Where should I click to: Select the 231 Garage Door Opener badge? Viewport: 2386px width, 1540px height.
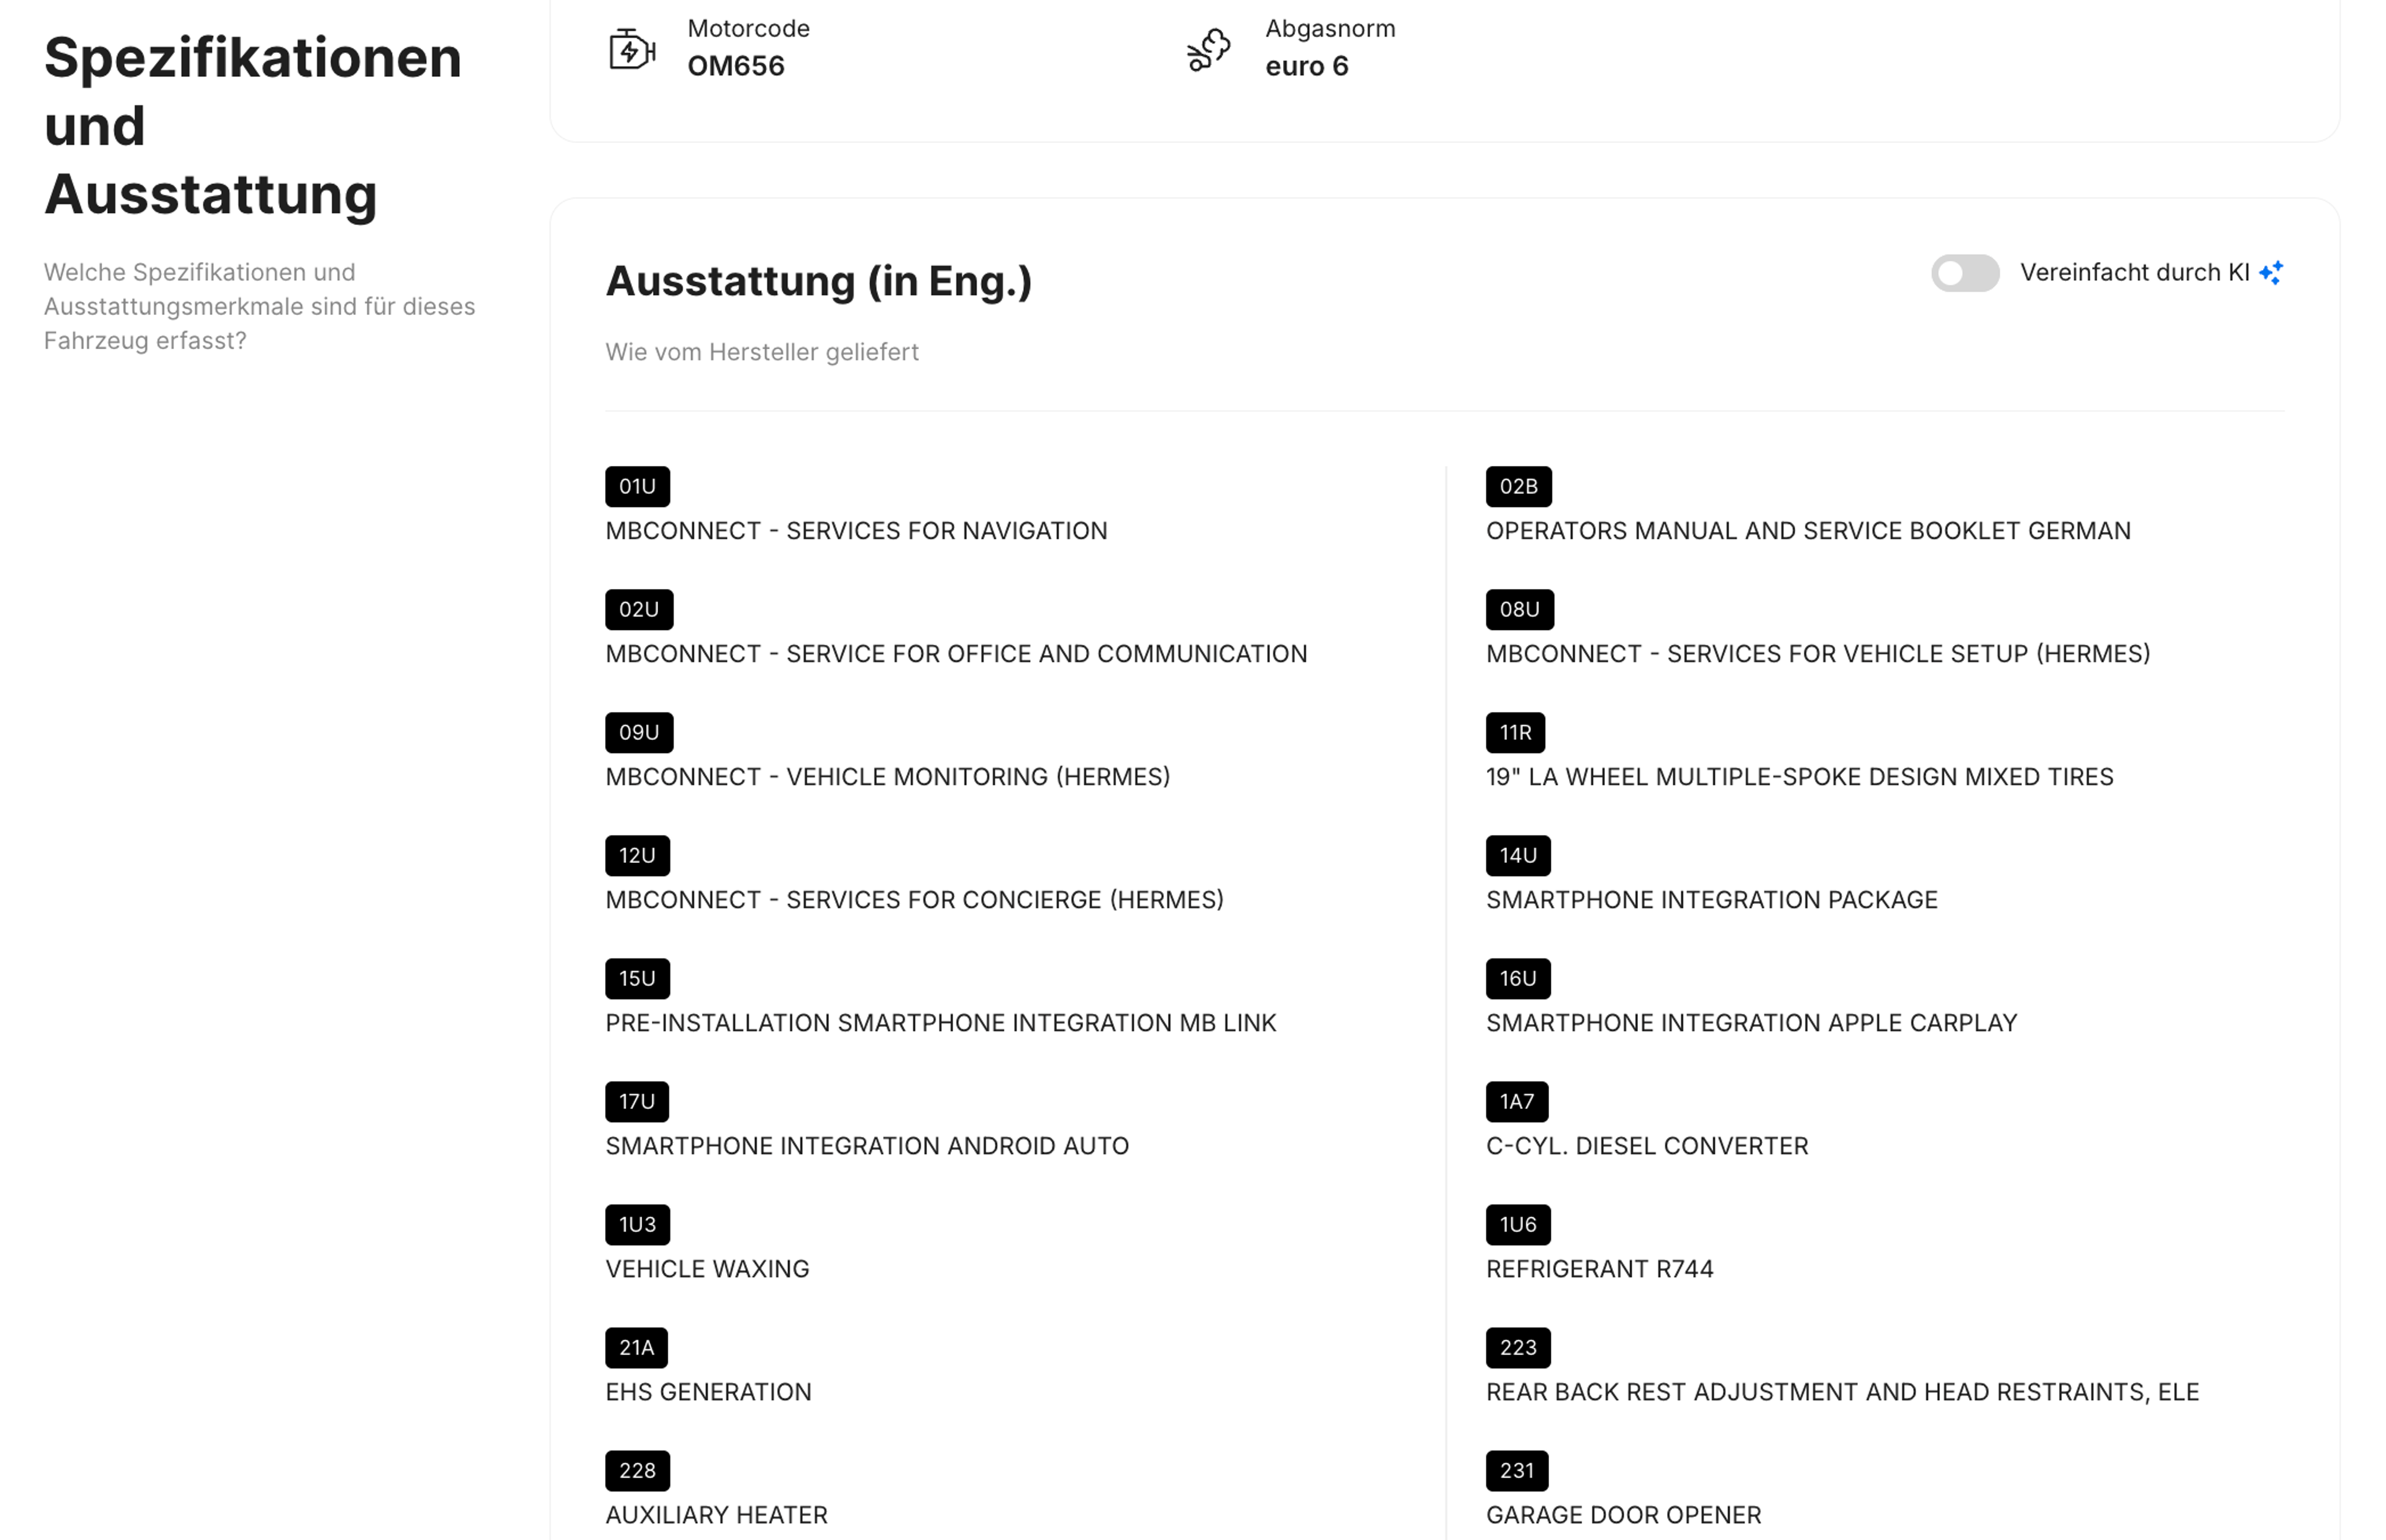tap(1518, 1470)
